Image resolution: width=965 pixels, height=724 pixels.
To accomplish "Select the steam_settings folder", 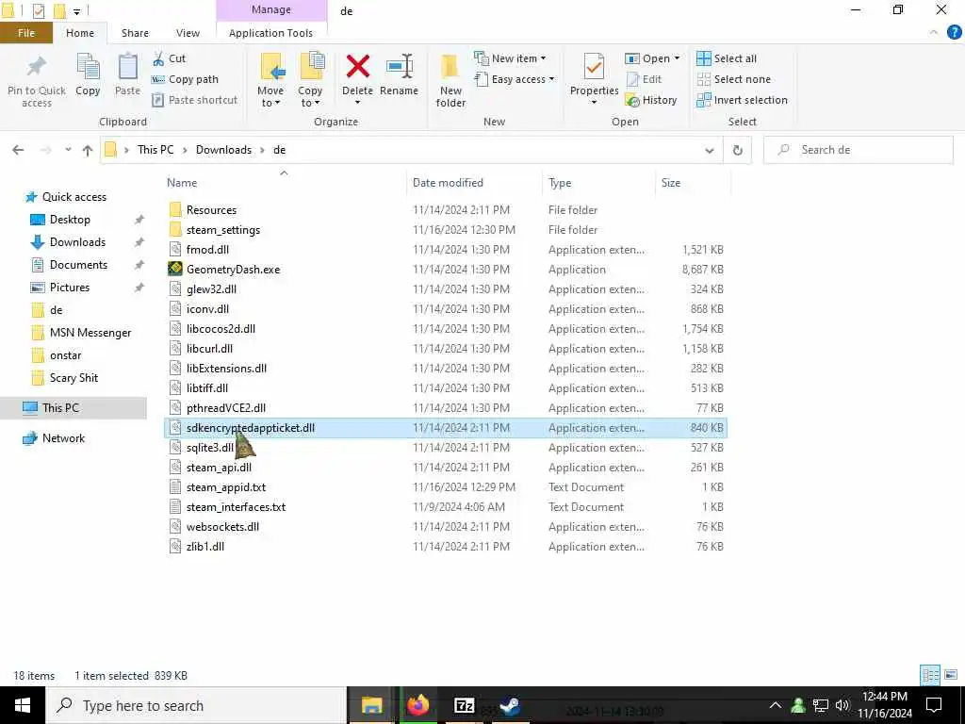I will [222, 230].
